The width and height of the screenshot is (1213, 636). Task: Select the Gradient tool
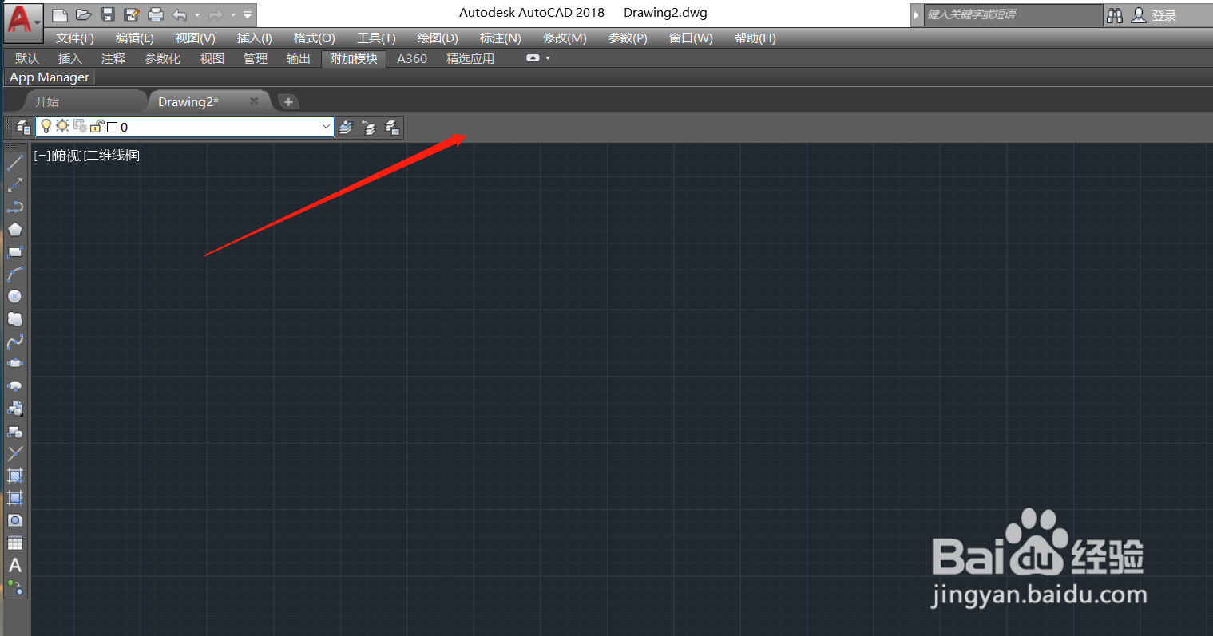tap(14, 498)
